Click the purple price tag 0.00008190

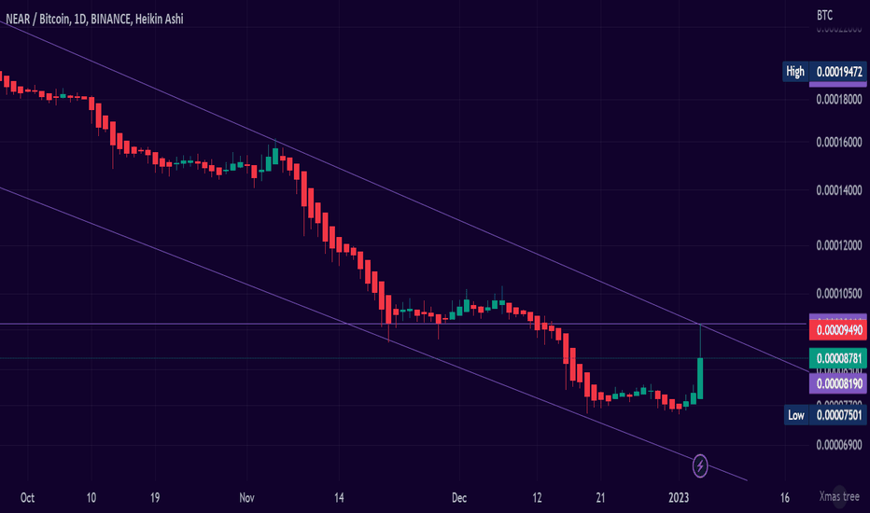click(838, 383)
